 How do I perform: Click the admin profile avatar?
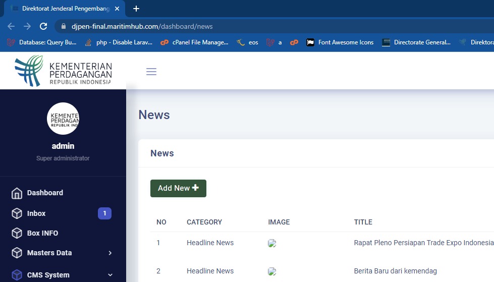coord(63,119)
